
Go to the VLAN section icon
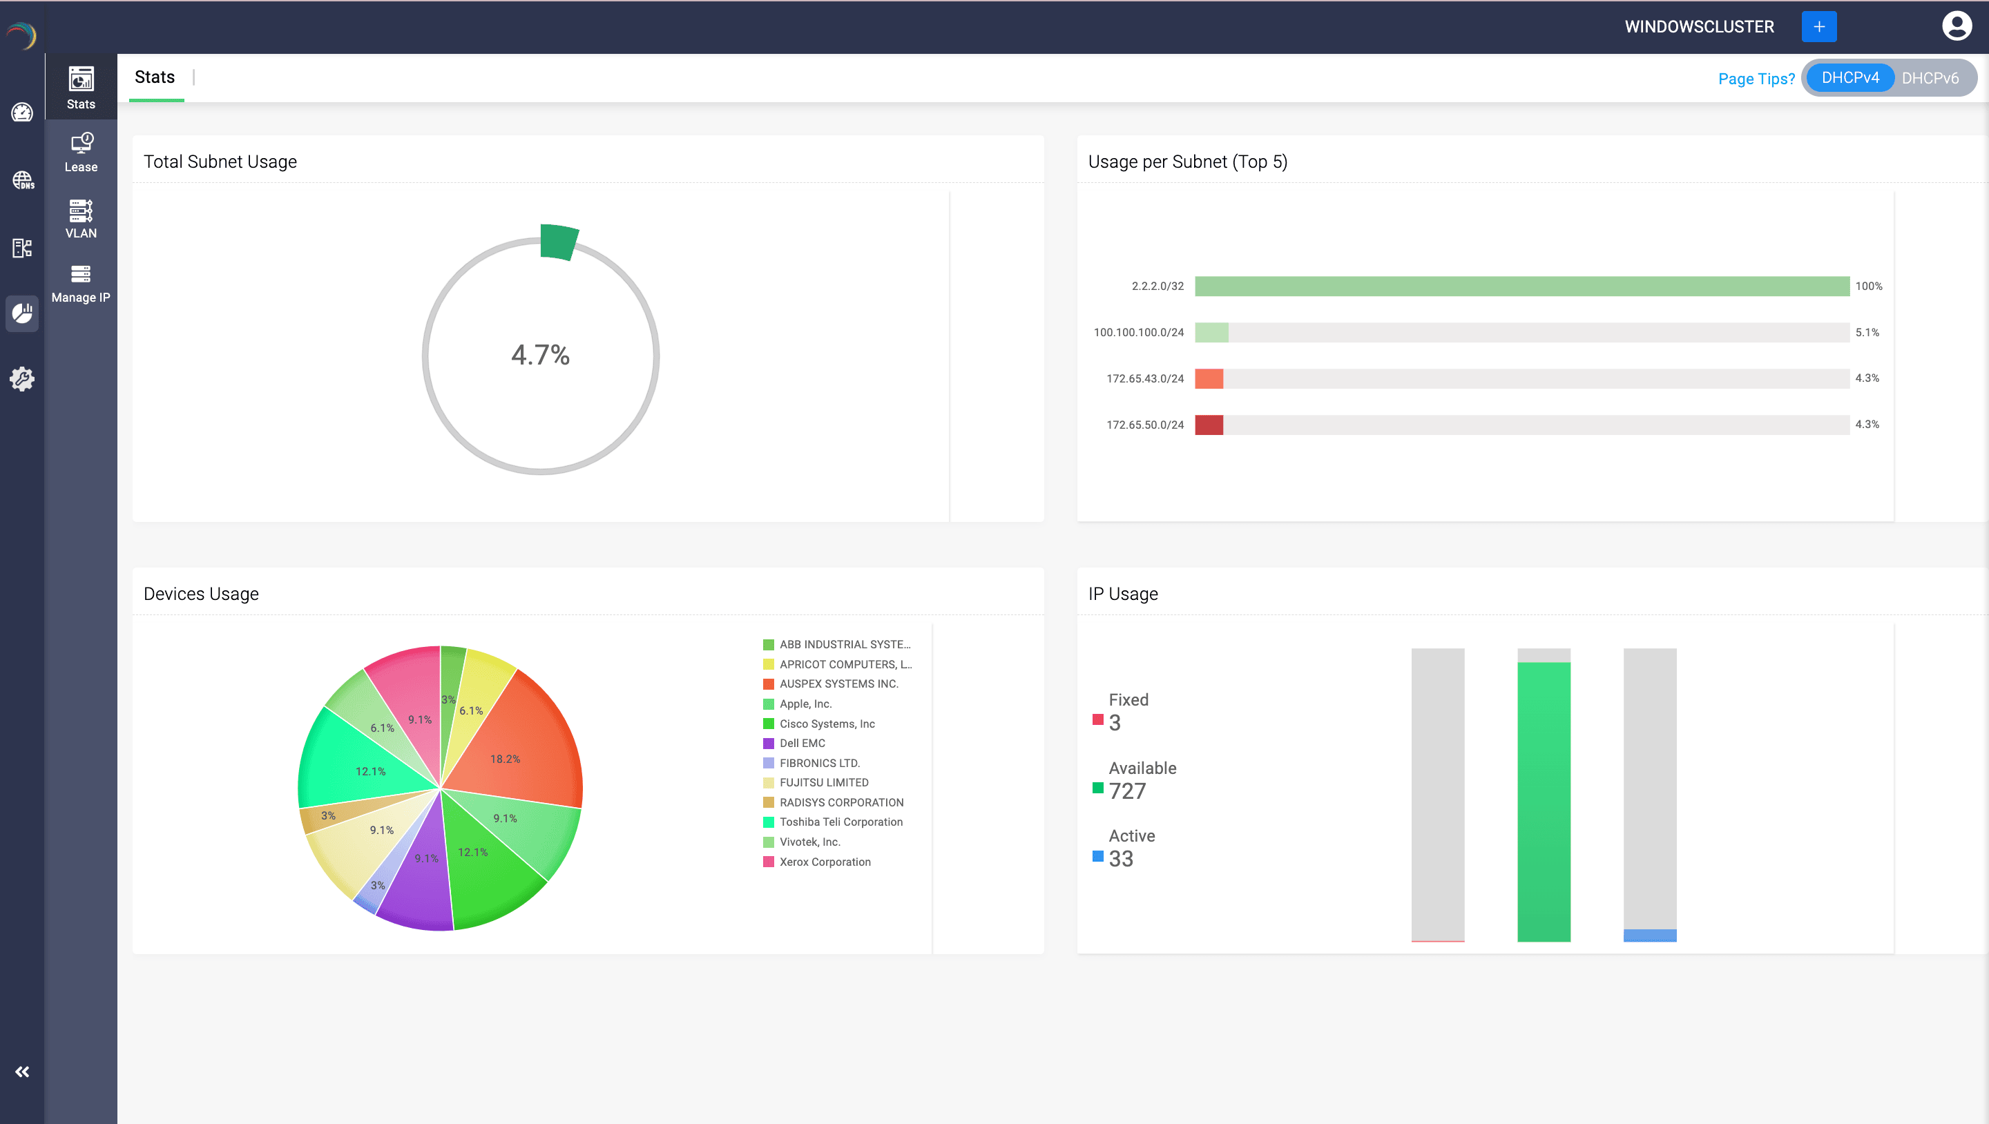pos(81,218)
